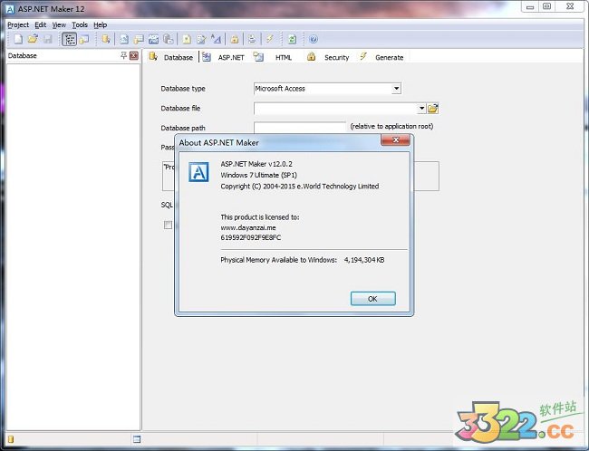The image size is (589, 451).
Task: Click the letter A with ruler toolbar icon
Action: click(x=216, y=39)
